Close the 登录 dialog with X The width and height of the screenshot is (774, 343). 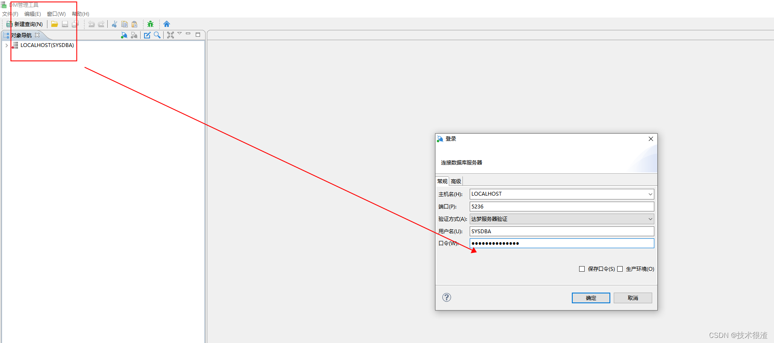pos(650,139)
